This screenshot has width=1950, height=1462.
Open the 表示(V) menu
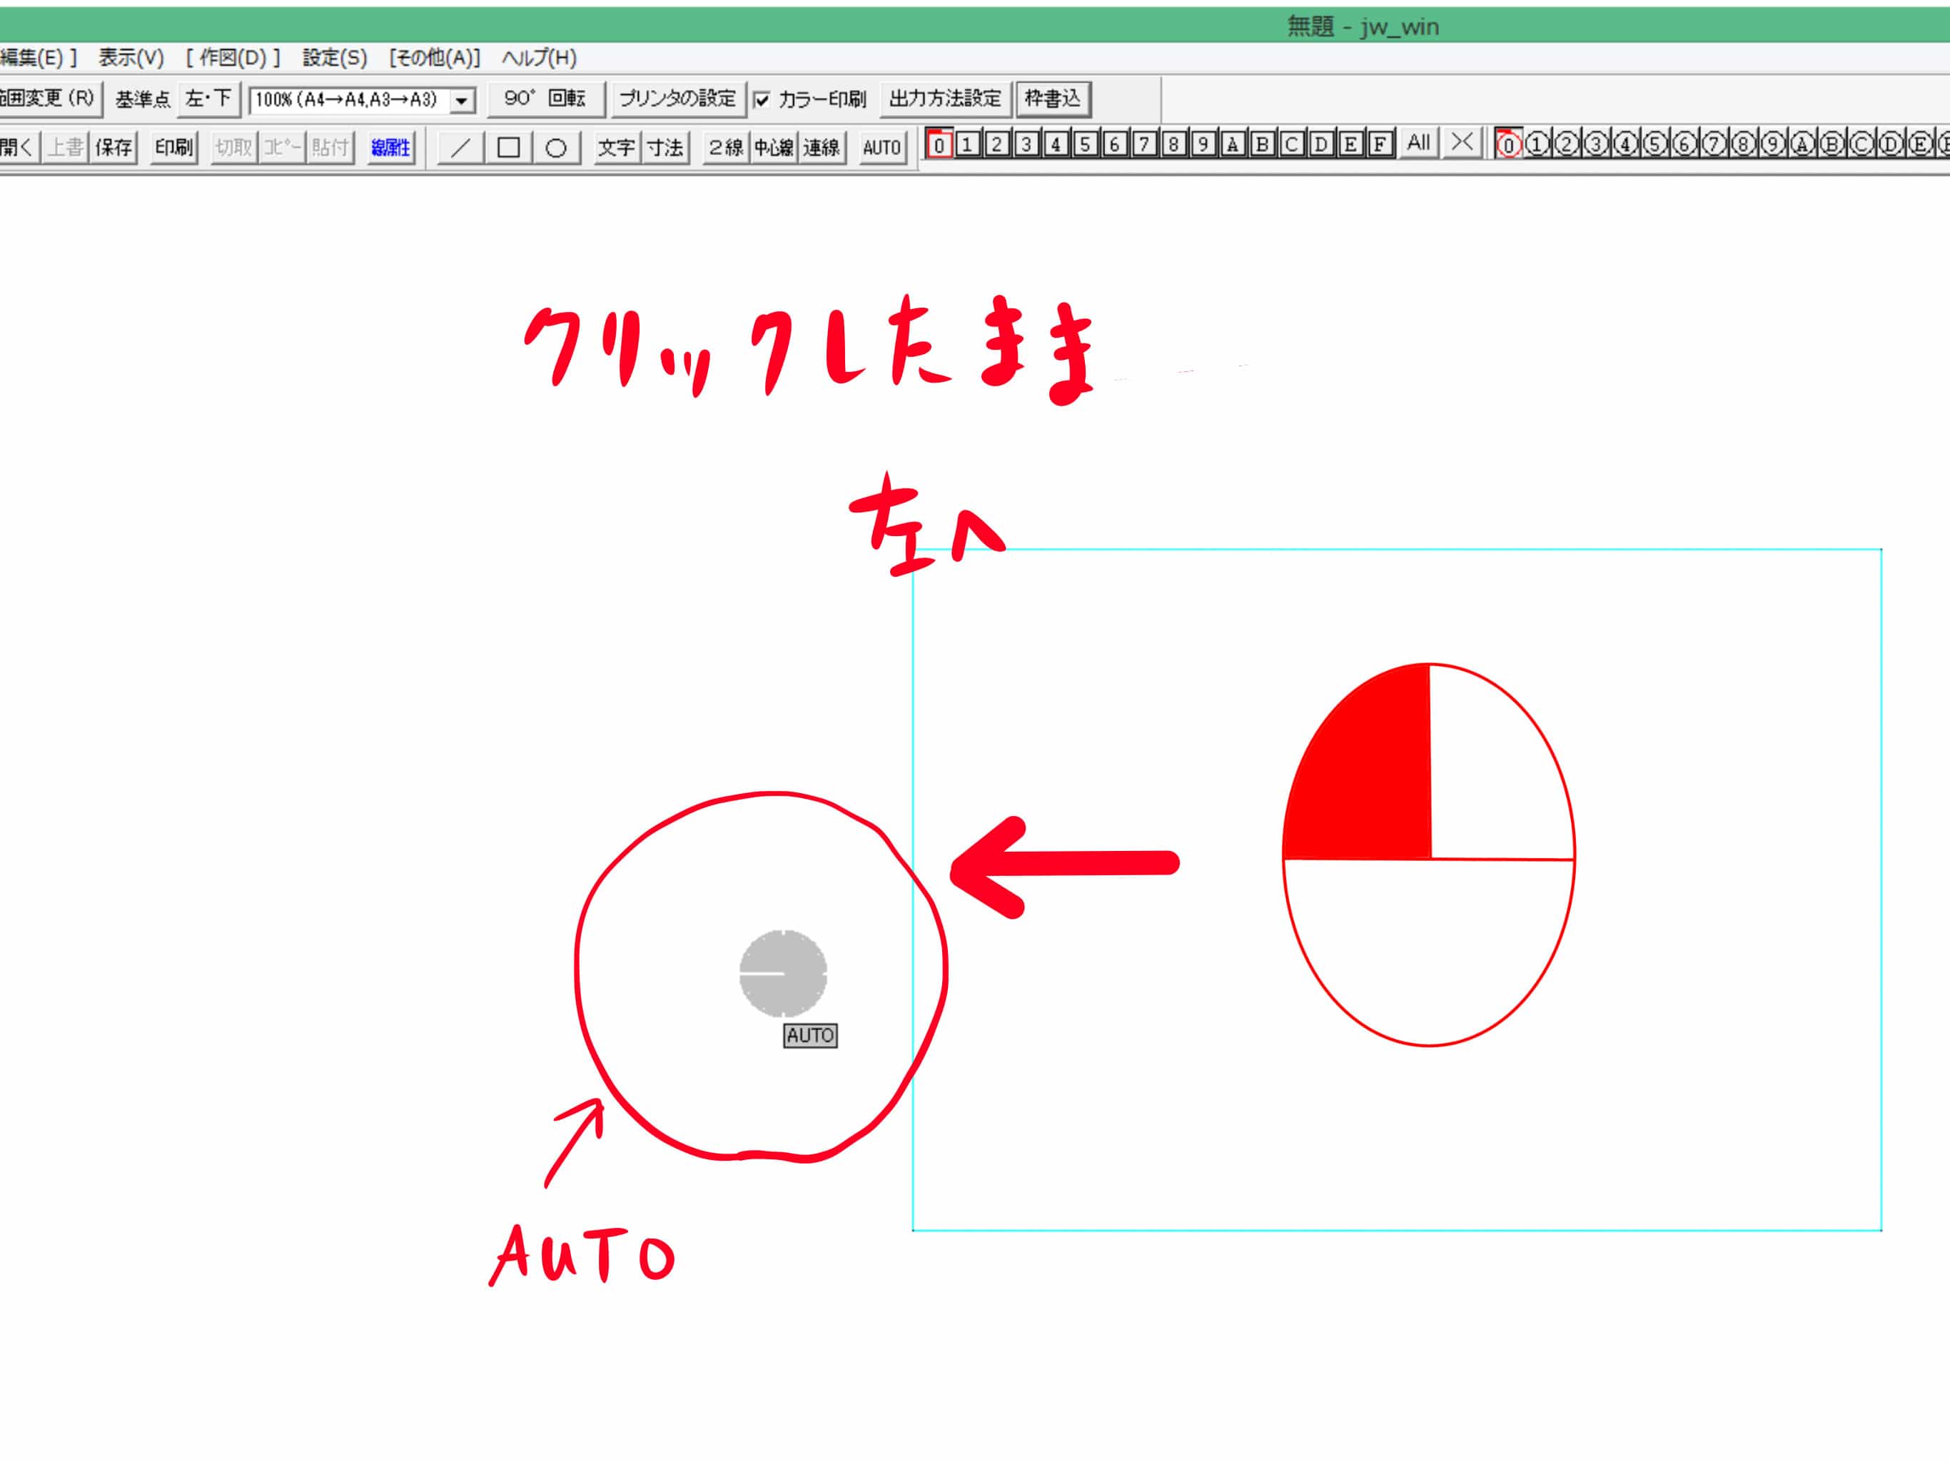pyautogui.click(x=131, y=59)
